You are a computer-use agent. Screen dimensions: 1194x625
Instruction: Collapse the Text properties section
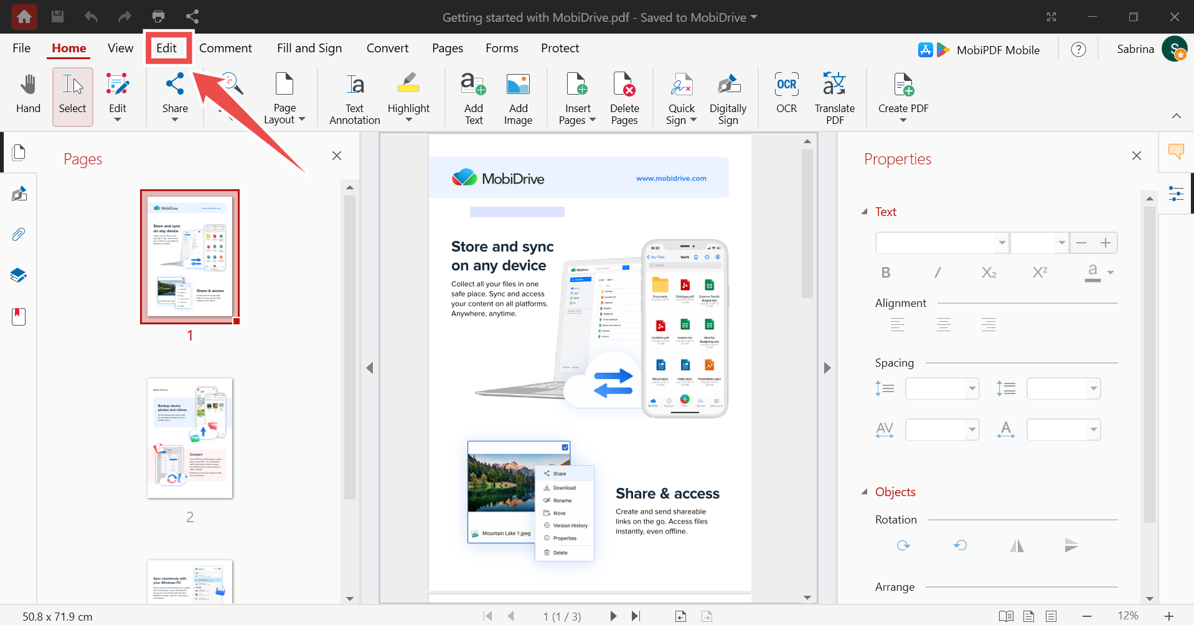pyautogui.click(x=865, y=212)
